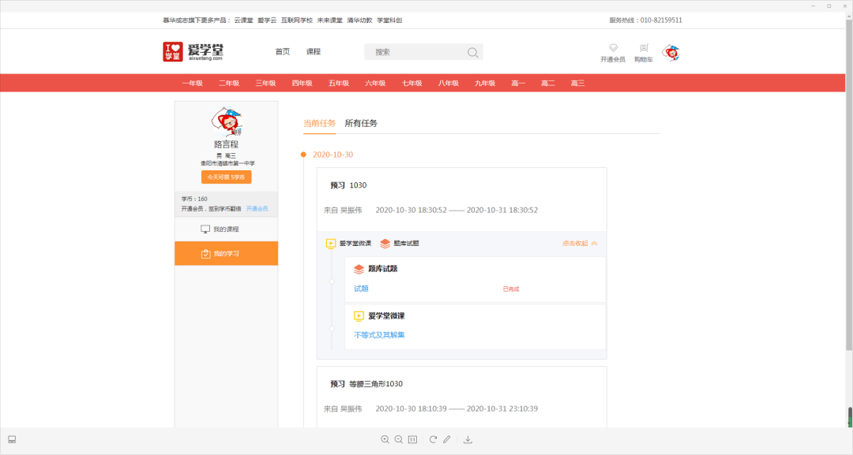Click the search magnifier icon

tap(473, 52)
